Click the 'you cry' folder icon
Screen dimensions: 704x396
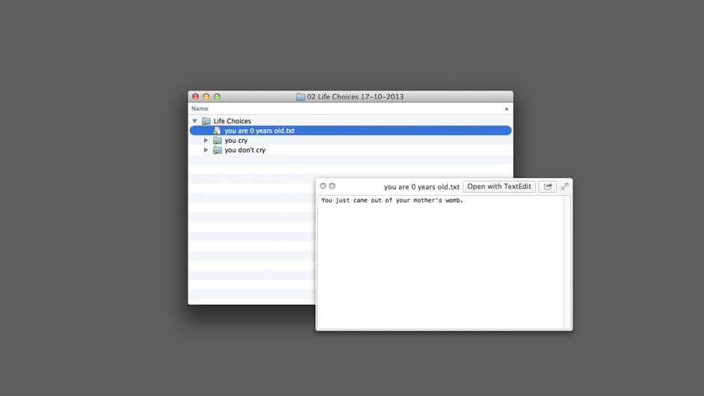[x=217, y=140]
